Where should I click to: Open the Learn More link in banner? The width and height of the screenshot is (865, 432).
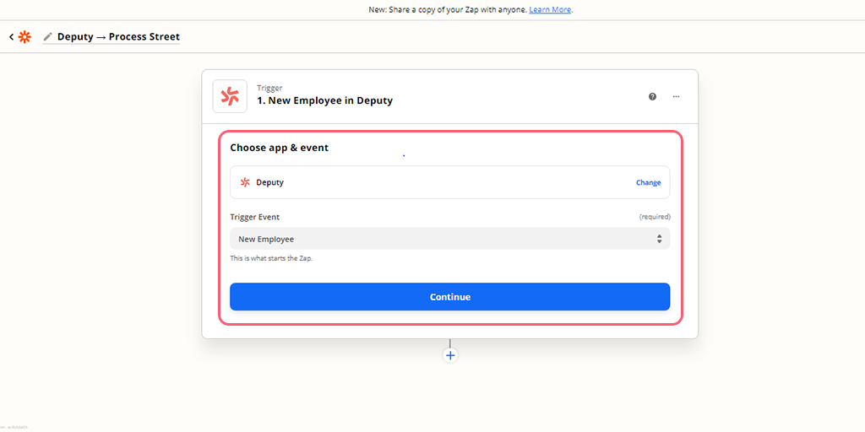[550, 10]
